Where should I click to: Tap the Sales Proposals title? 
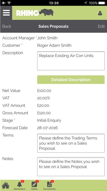point(53,26)
